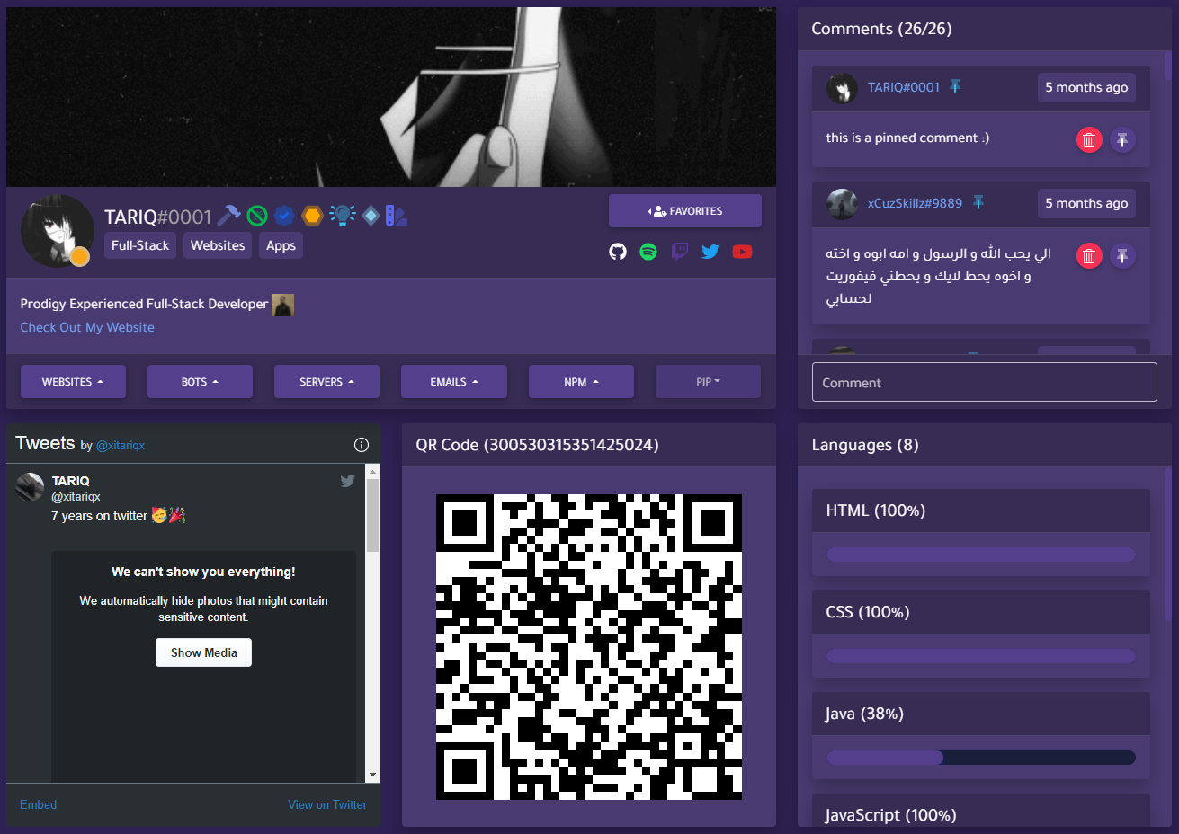Click the 'Comments (26/26)' heading
The width and height of the screenshot is (1179, 834).
click(881, 29)
